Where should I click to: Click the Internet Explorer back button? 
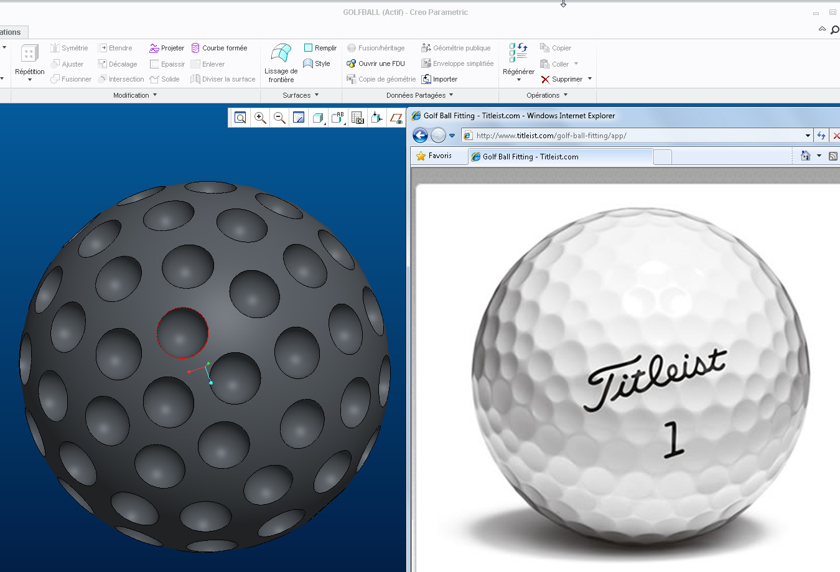pos(420,135)
